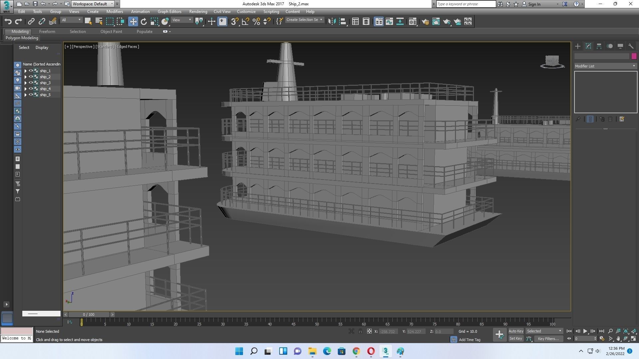
Task: Play the animation
Action: coord(585,331)
